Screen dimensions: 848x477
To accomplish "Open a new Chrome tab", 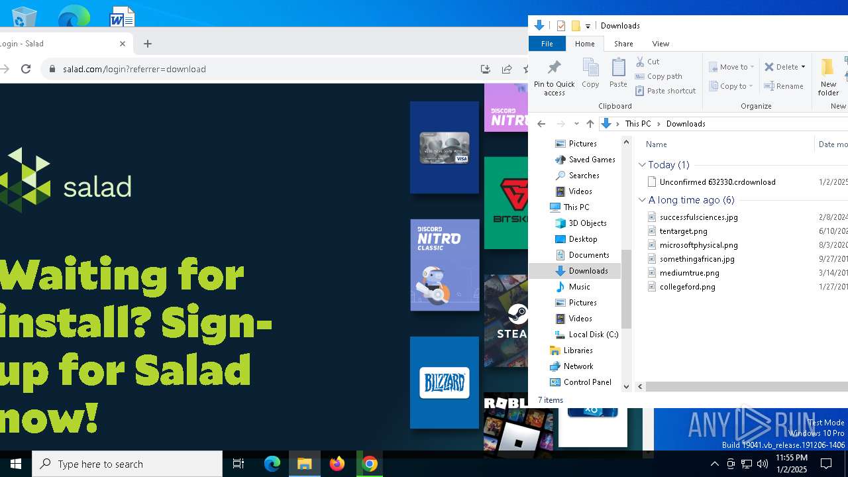I will [x=148, y=44].
